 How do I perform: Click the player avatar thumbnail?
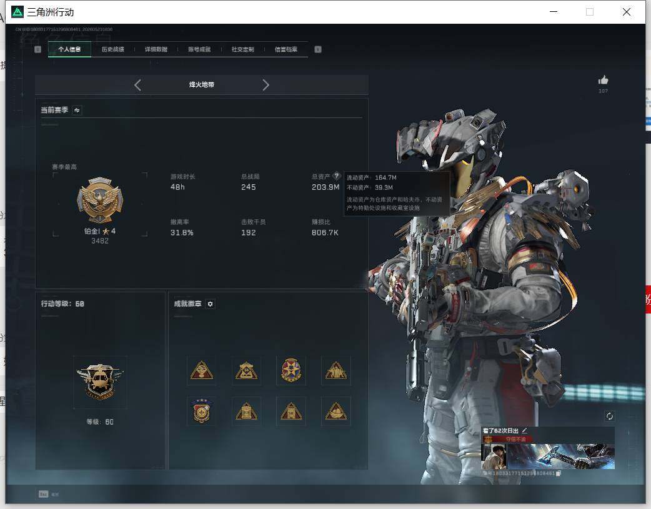tap(494, 457)
